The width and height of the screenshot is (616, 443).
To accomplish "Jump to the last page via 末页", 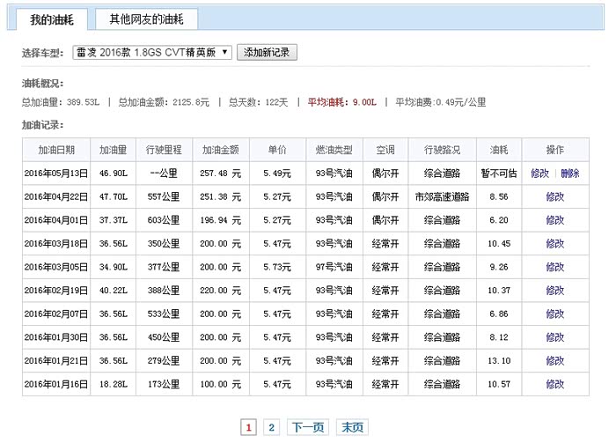I will [353, 427].
